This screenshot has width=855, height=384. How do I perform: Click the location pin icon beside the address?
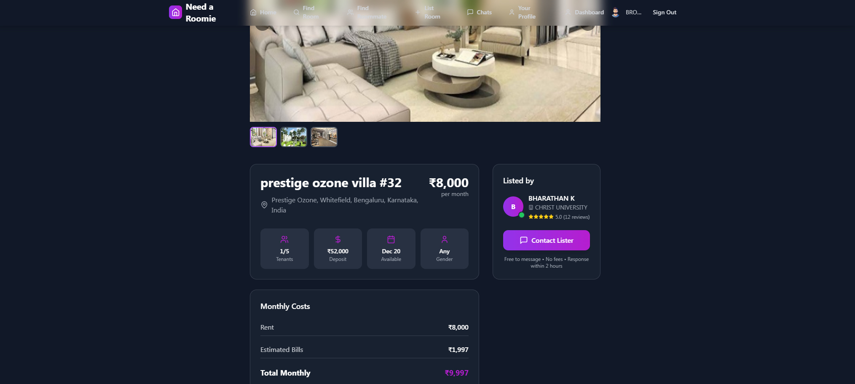coord(264,205)
